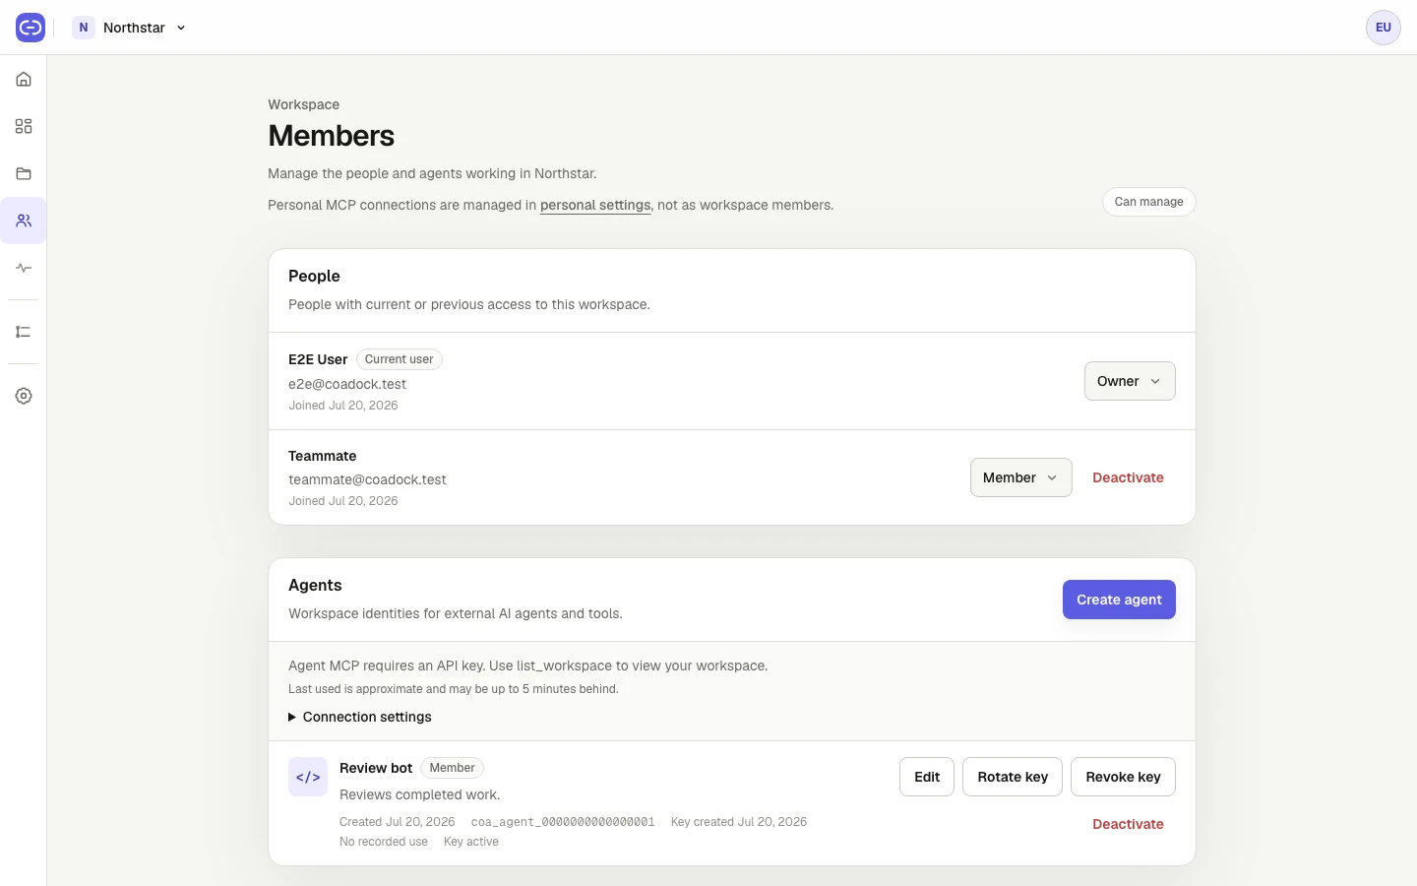Open the dashboard grid icon in sidebar

(x=24, y=126)
